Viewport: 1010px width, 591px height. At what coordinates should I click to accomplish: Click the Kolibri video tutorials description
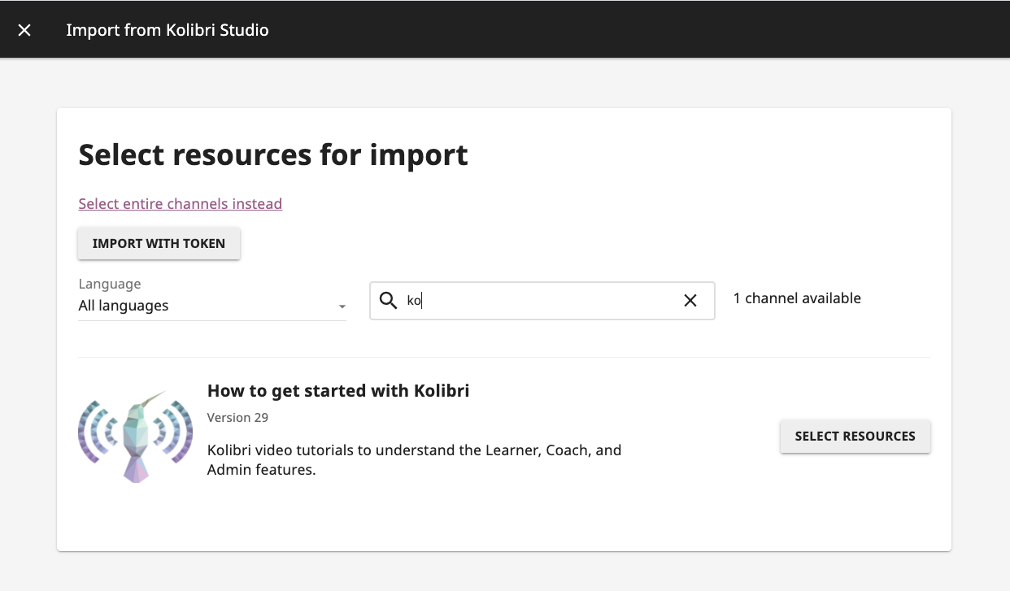coord(414,459)
